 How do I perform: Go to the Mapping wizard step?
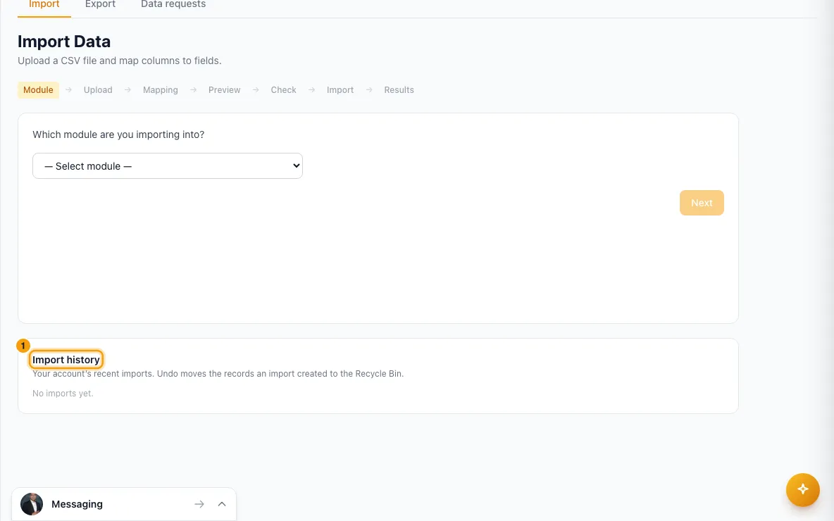point(160,90)
